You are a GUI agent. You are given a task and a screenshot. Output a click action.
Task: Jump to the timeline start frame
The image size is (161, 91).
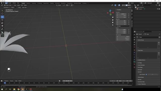63,81
